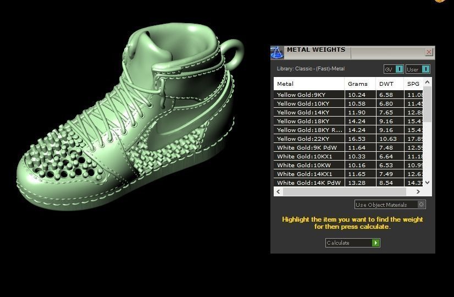Click the 10.24 grams cell
The height and width of the screenshot is (297, 454).
point(360,95)
